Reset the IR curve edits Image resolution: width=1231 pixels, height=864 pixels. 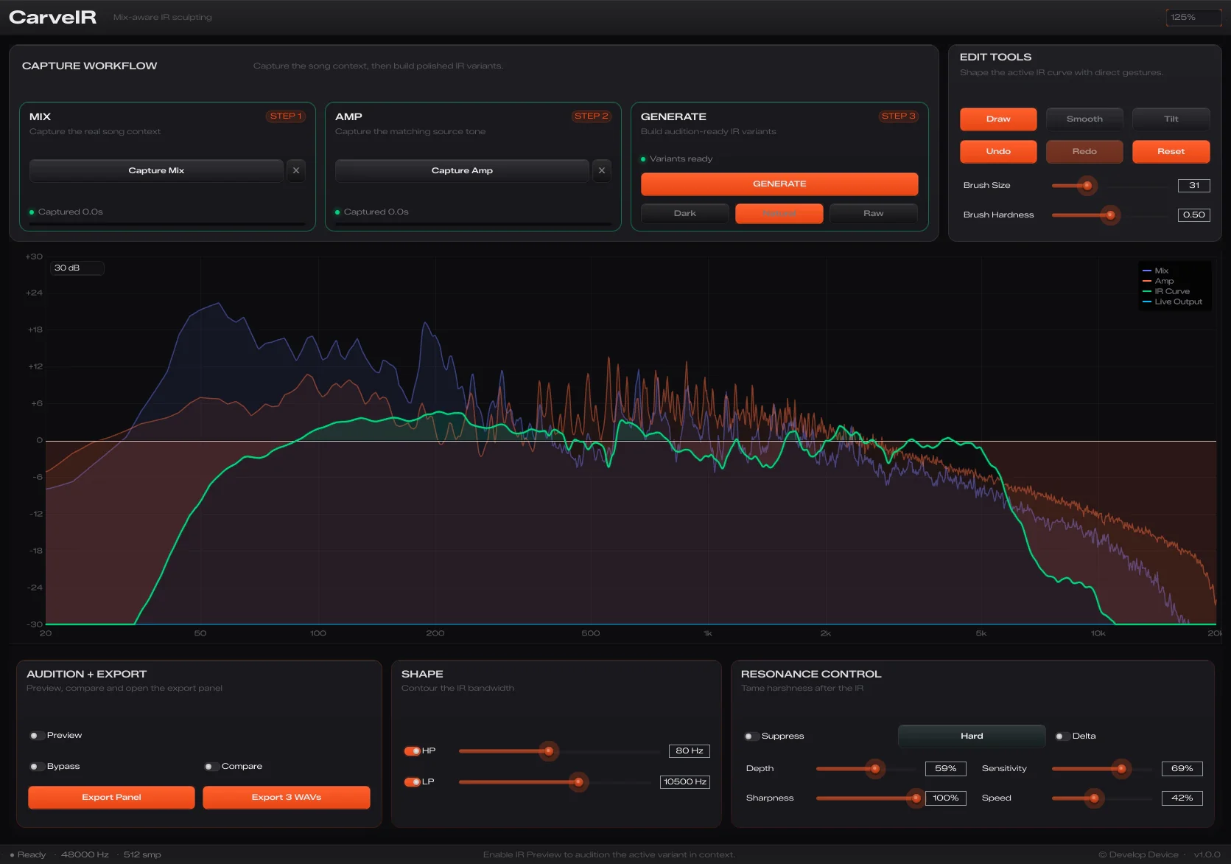[1170, 151]
